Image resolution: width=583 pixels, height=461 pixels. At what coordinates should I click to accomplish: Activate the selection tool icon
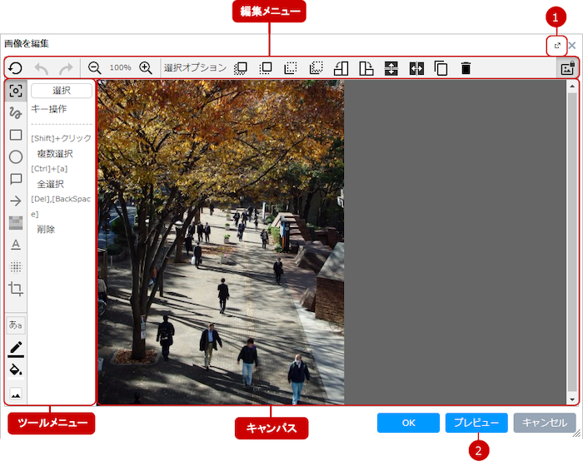coord(16,91)
